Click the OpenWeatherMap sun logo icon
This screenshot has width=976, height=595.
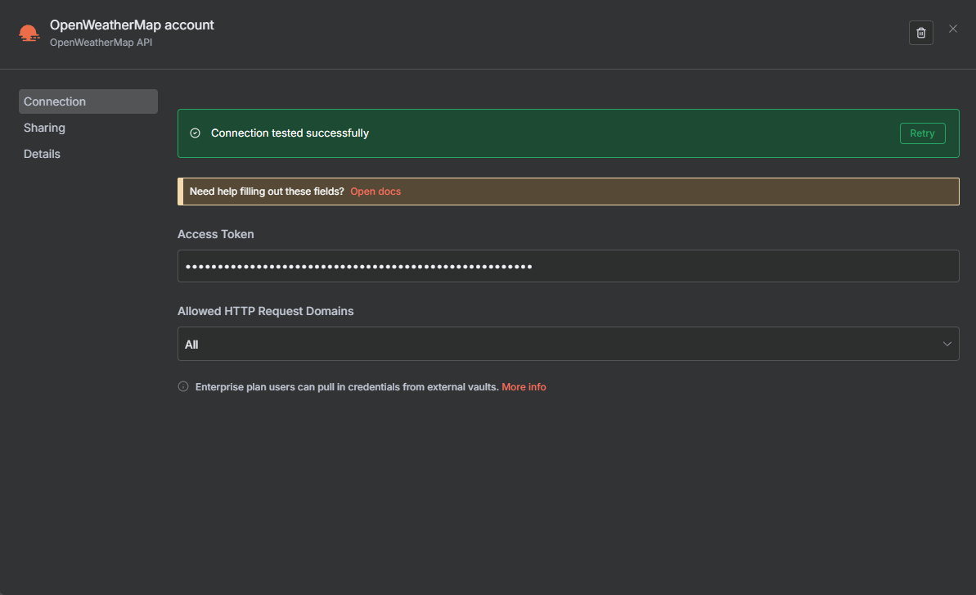pyautogui.click(x=29, y=33)
